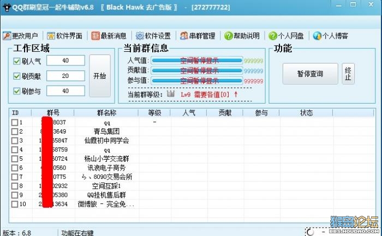
Task: Click the 功能在右键 status bar text
Action: pyautogui.click(x=77, y=233)
